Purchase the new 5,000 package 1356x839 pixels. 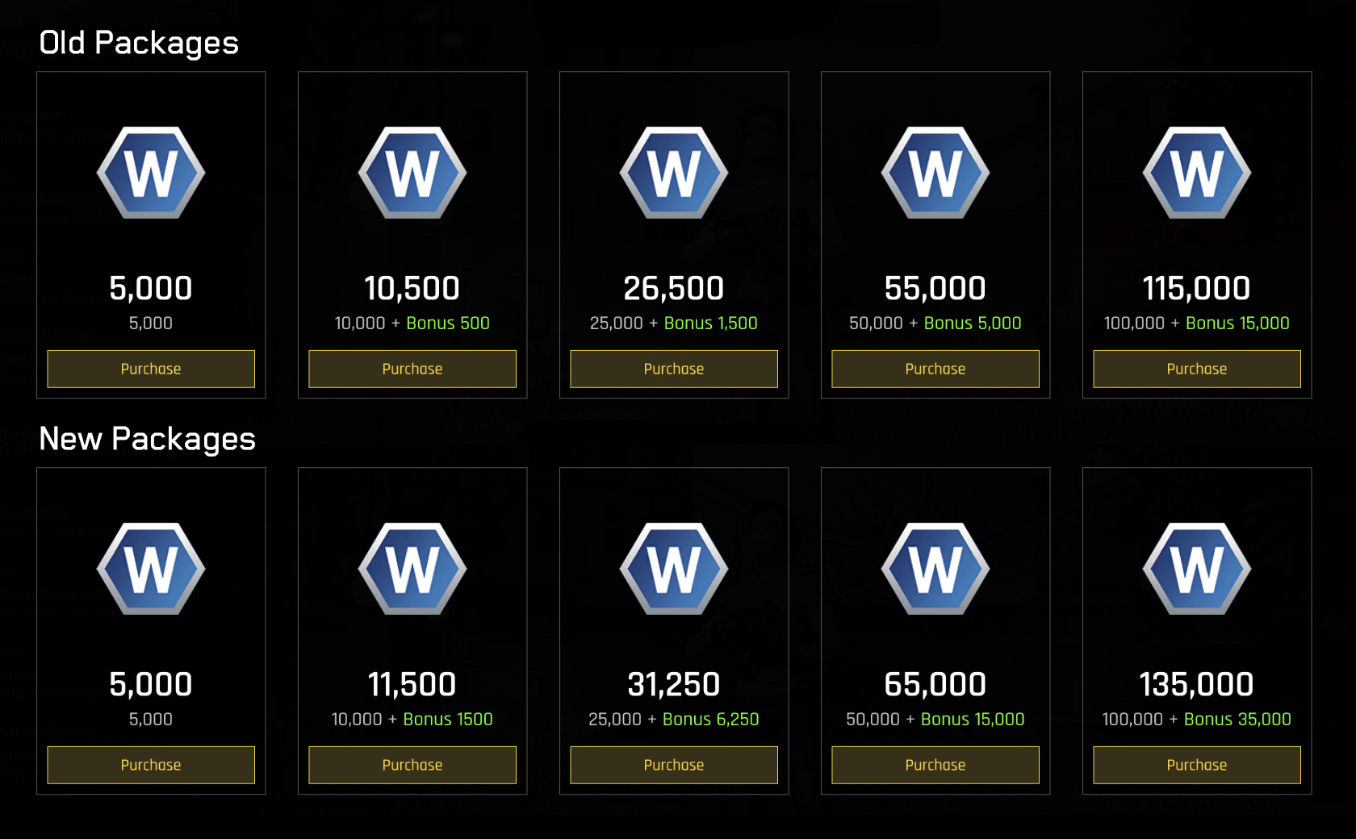[151, 765]
